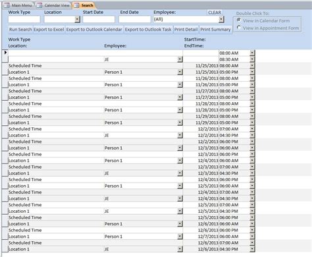Open time dropdown for 11/25/2013 08:00 AM
312x257 pixels.
[252, 65]
